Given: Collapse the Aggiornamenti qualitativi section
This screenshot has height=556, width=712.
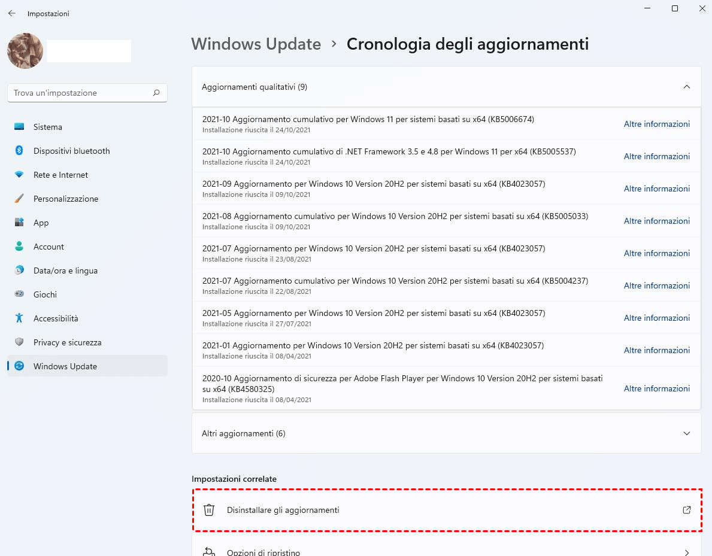Looking at the screenshot, I should click(687, 87).
